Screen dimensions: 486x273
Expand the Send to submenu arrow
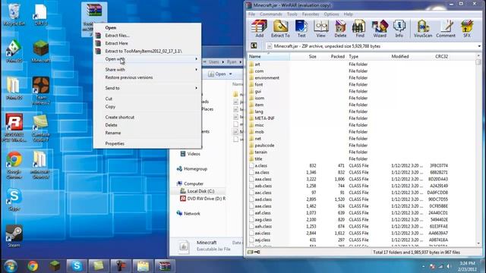[196, 88]
